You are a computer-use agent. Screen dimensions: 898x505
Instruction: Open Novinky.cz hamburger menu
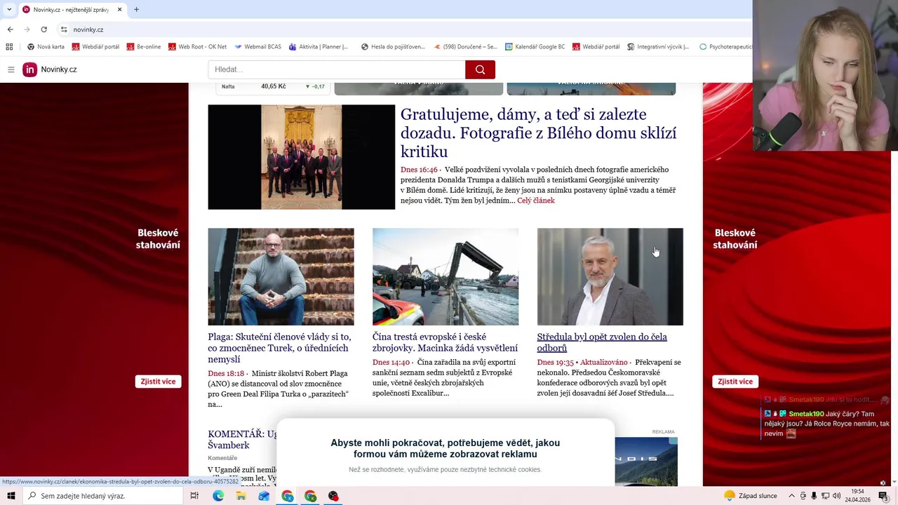coord(11,69)
